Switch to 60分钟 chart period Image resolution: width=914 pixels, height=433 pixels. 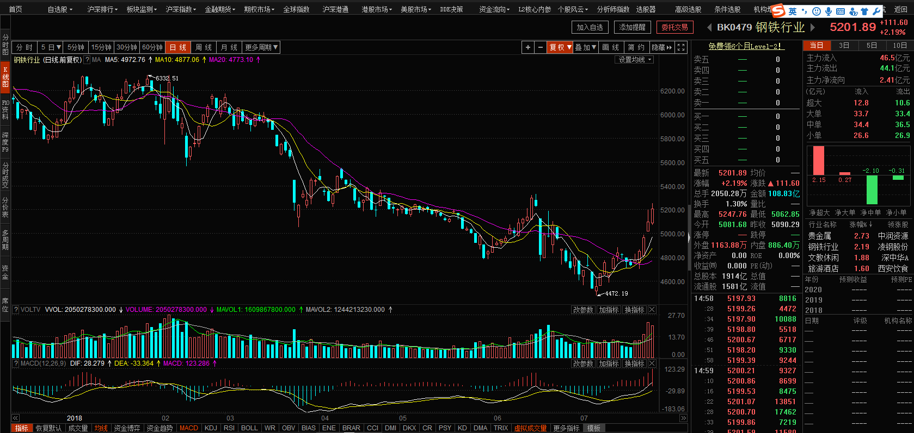coord(152,47)
